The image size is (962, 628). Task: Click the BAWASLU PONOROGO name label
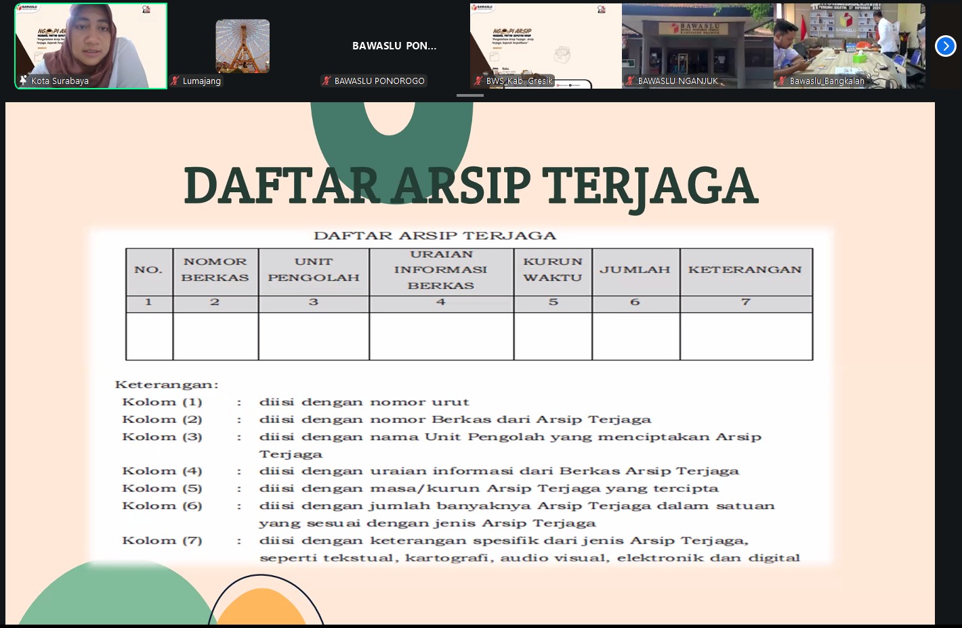coord(379,81)
